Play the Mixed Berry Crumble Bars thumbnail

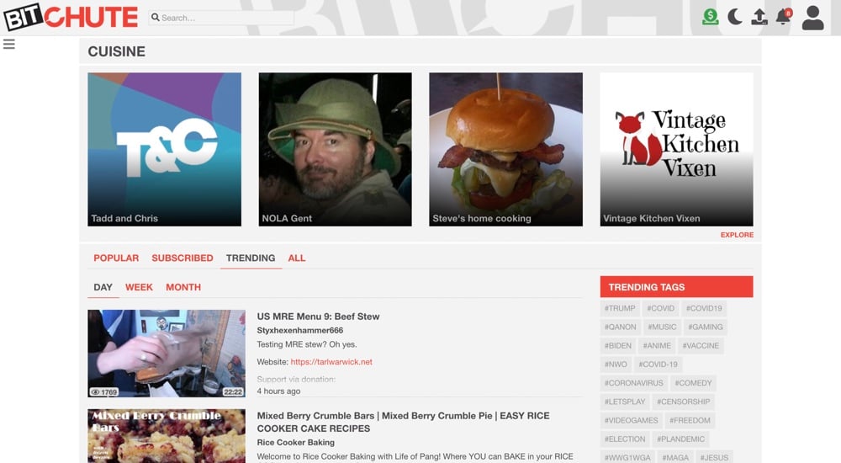167,436
